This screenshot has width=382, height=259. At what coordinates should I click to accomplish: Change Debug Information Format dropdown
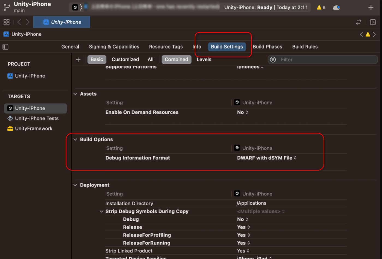tap(267, 158)
